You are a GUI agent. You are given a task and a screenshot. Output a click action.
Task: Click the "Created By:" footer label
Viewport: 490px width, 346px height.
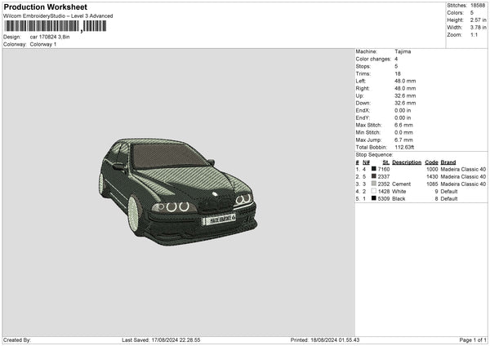(17, 340)
